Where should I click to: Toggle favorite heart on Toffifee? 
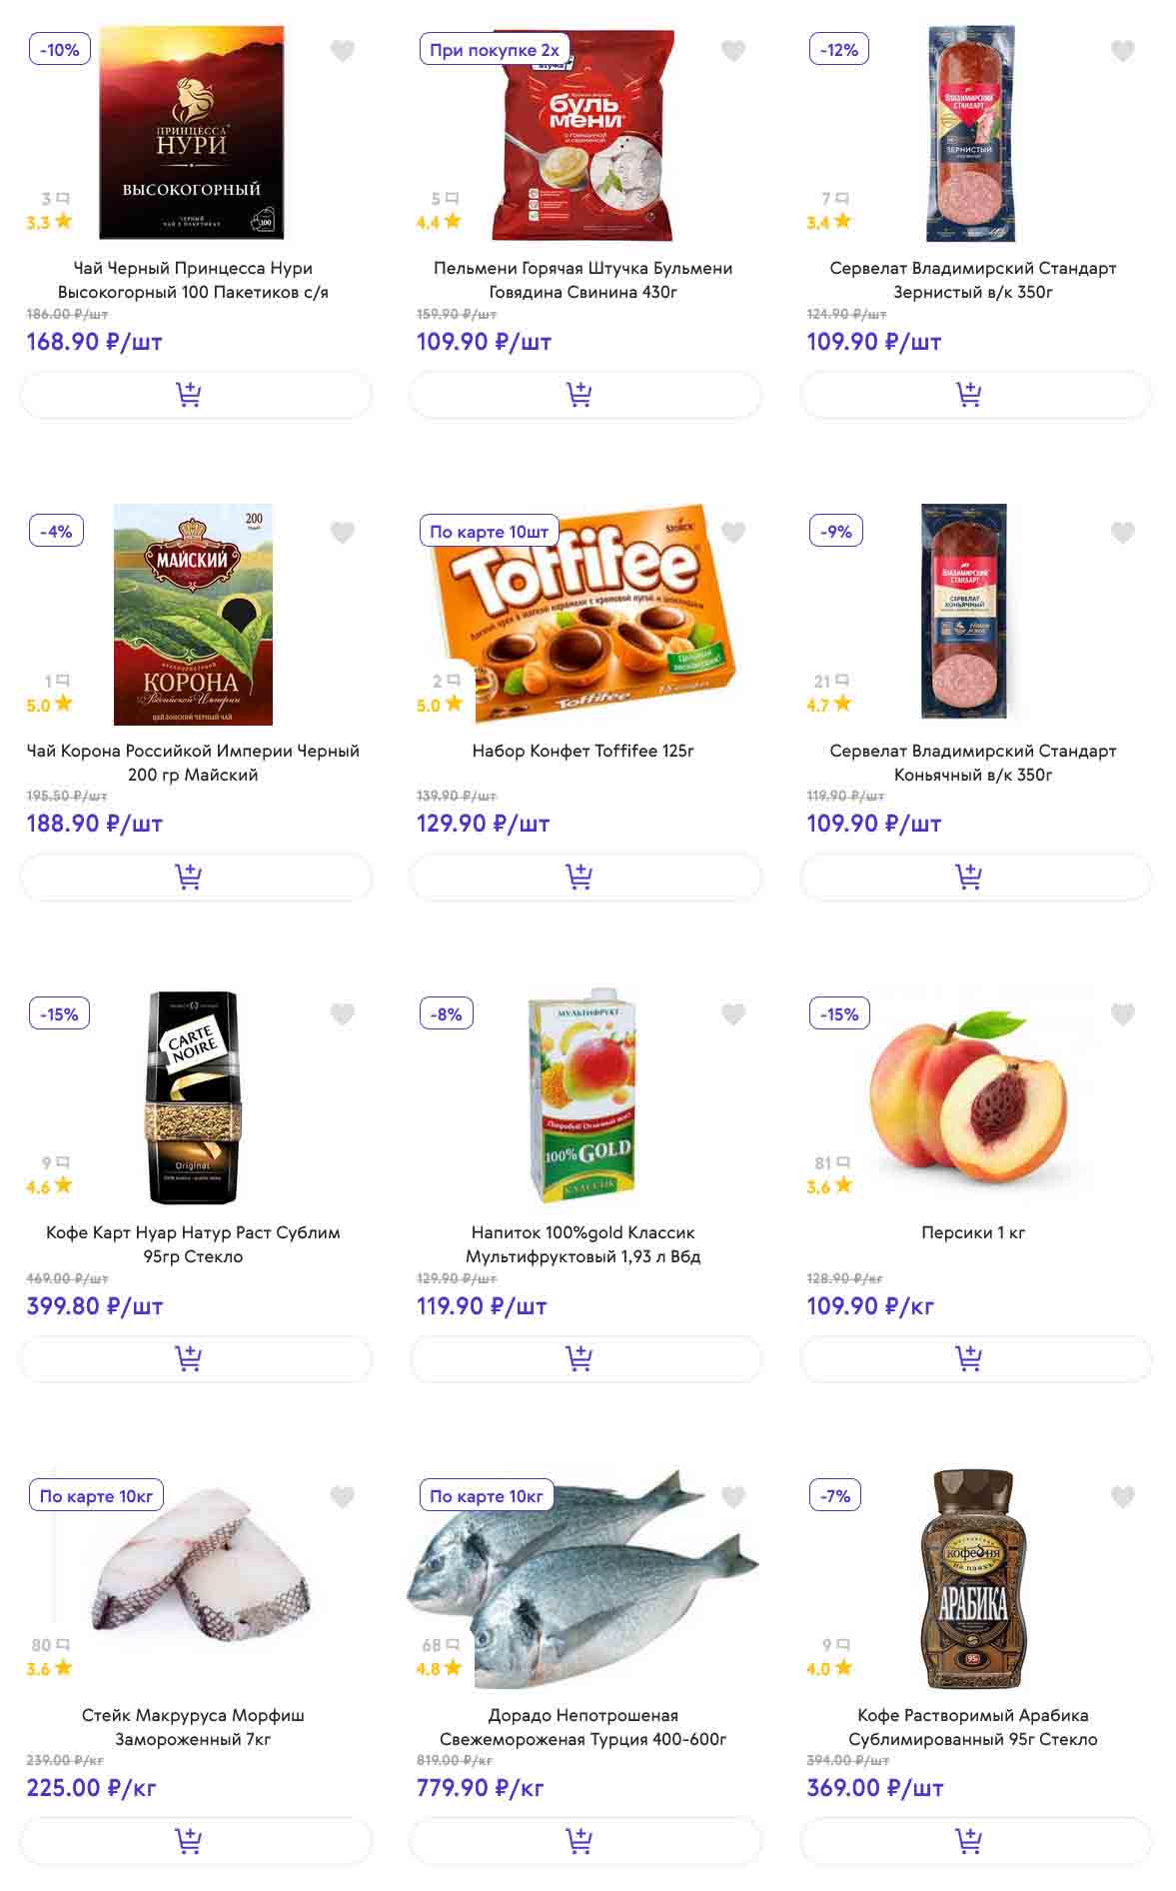(733, 532)
